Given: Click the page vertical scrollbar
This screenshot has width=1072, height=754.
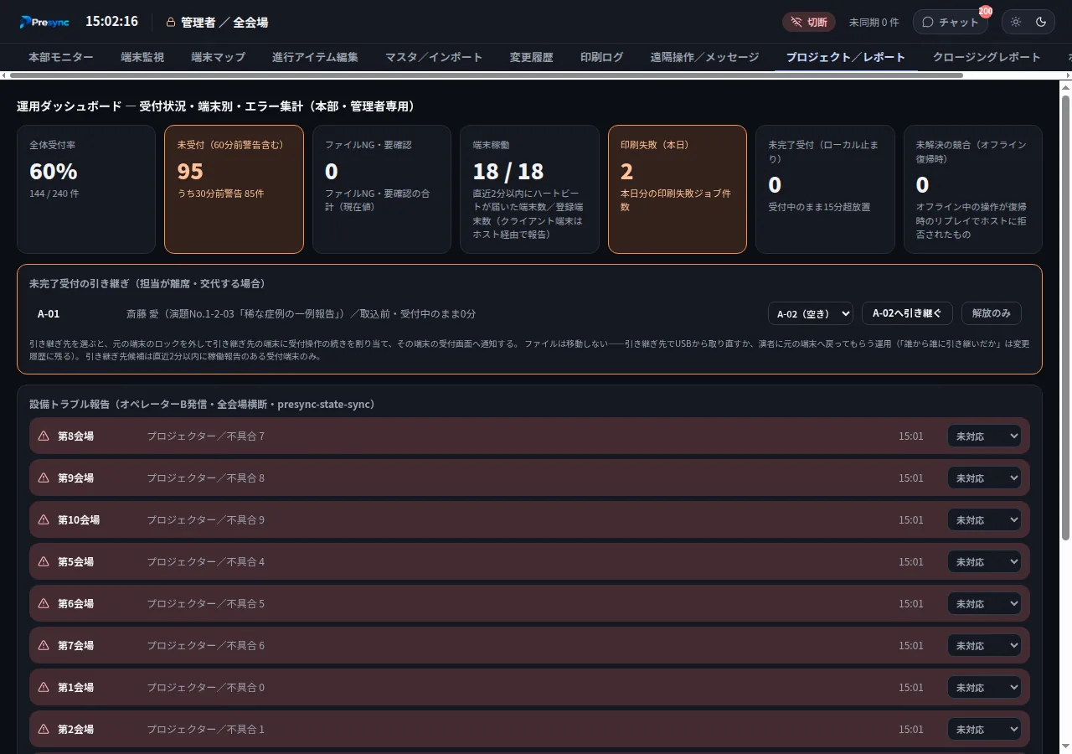Looking at the screenshot, I should pyautogui.click(x=1066, y=318).
